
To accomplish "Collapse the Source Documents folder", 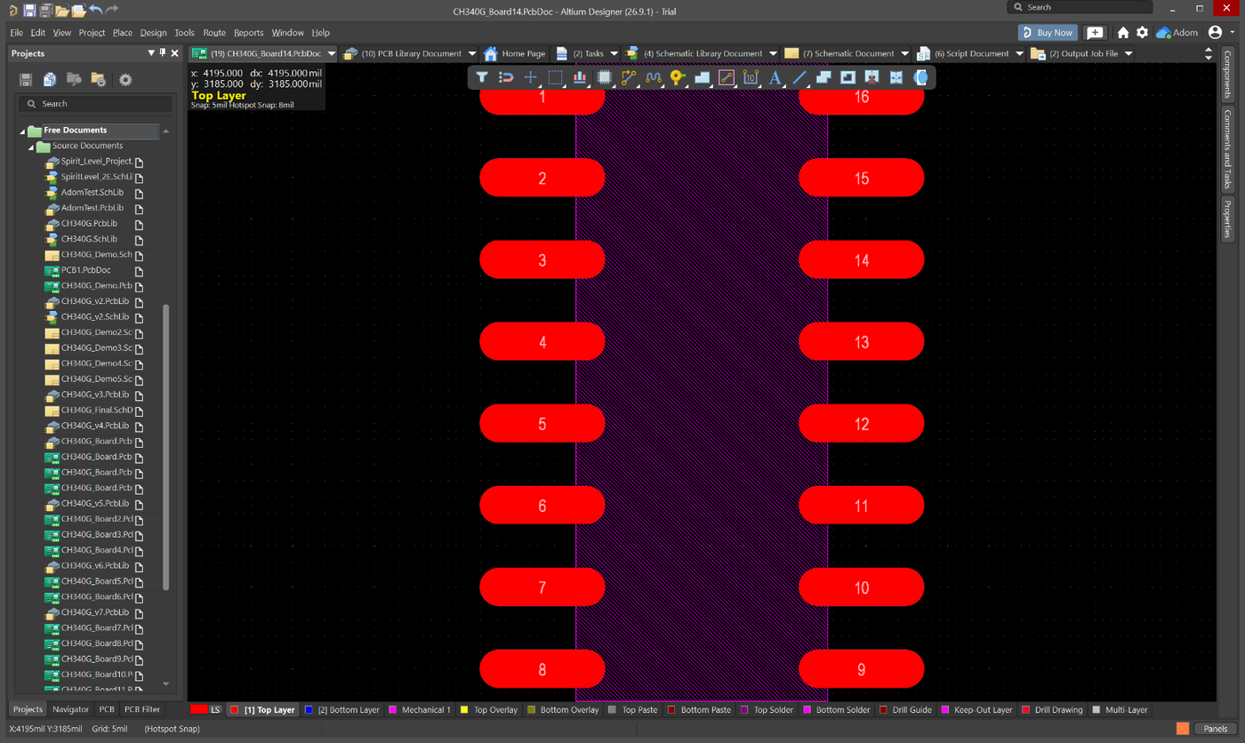I will coord(32,147).
